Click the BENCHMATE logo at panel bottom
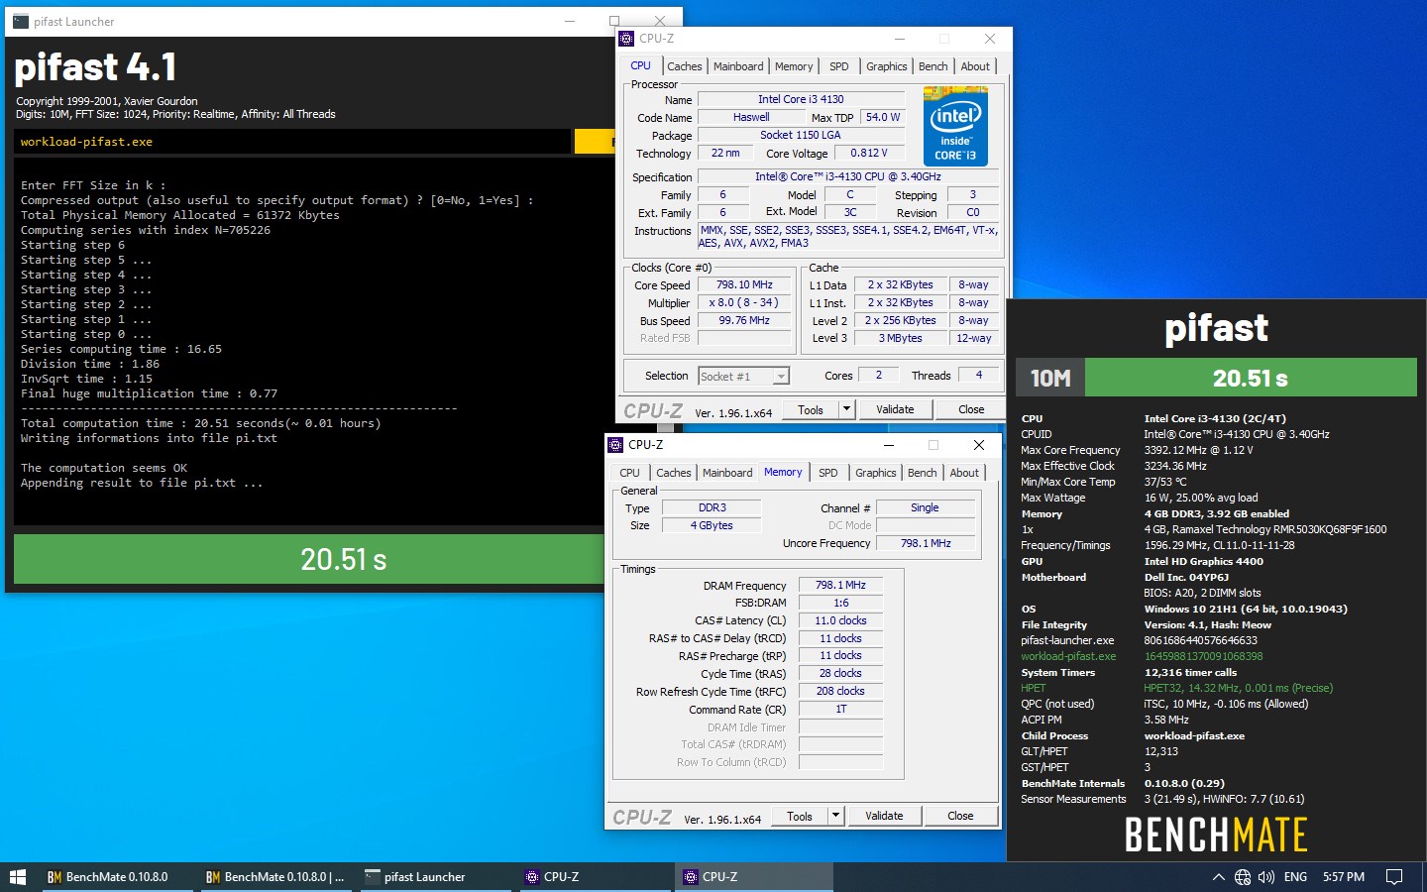 click(x=1216, y=835)
